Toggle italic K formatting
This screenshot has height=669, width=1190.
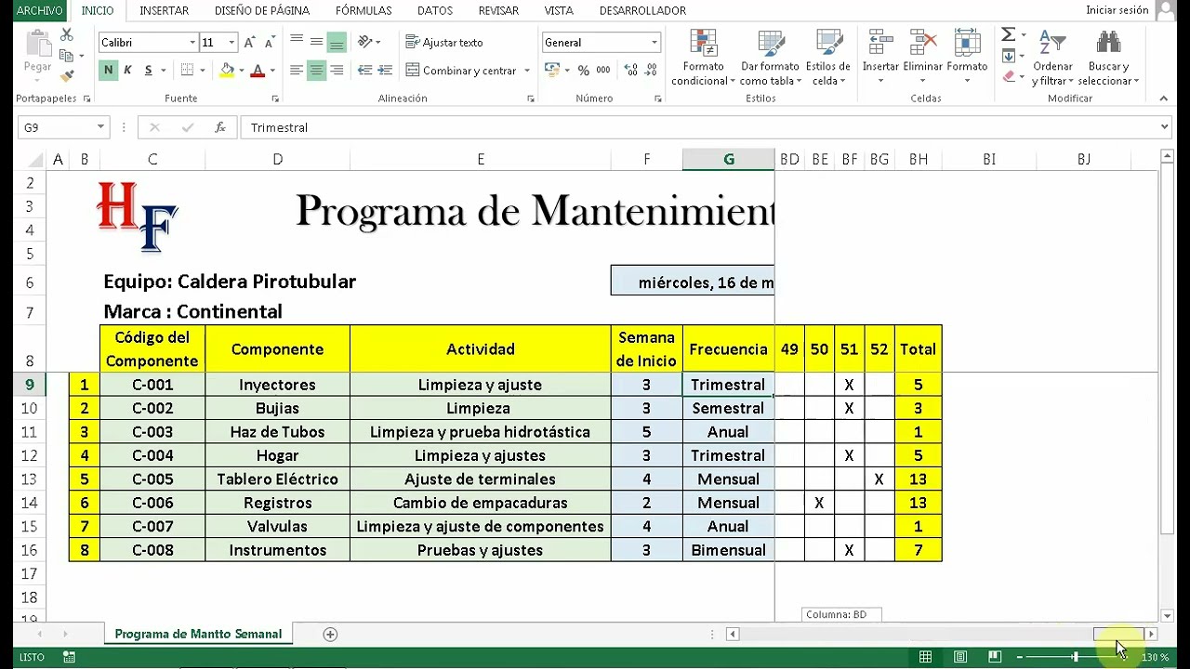tap(127, 71)
